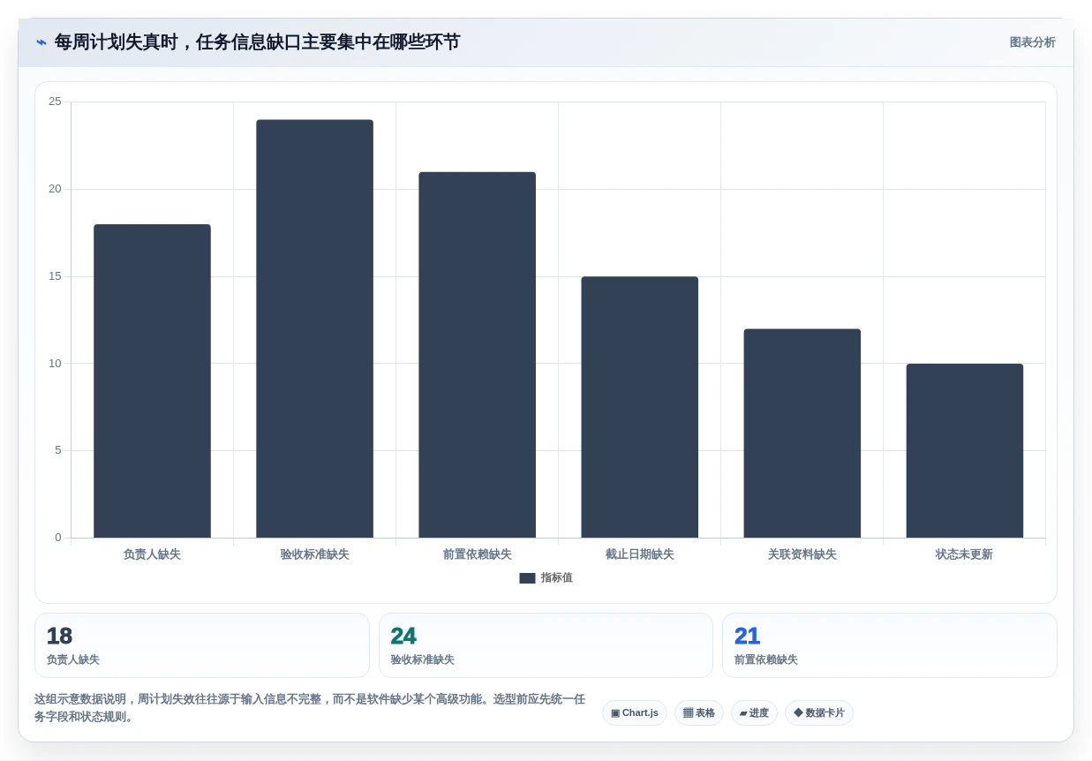Click the description paragraph starting 这组示意数据说明
The width and height of the screenshot is (1092, 761).
[x=310, y=708]
